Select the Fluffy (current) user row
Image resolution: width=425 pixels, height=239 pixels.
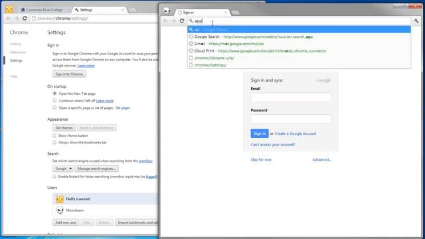106,199
